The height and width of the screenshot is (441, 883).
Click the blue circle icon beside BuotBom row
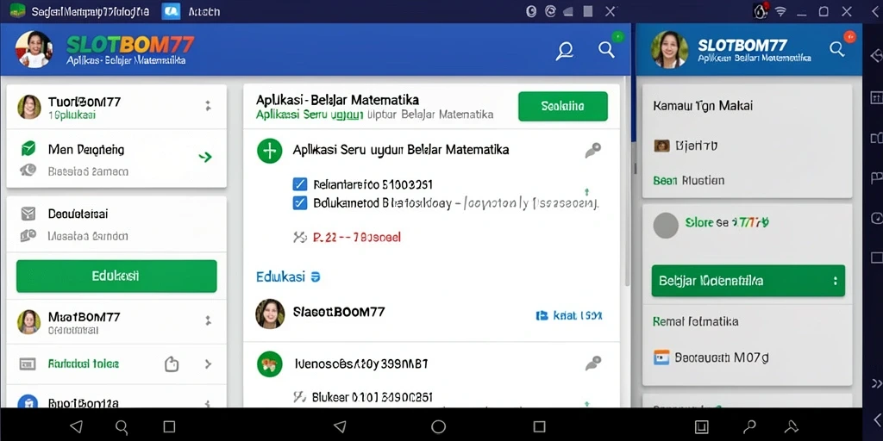tap(28, 401)
